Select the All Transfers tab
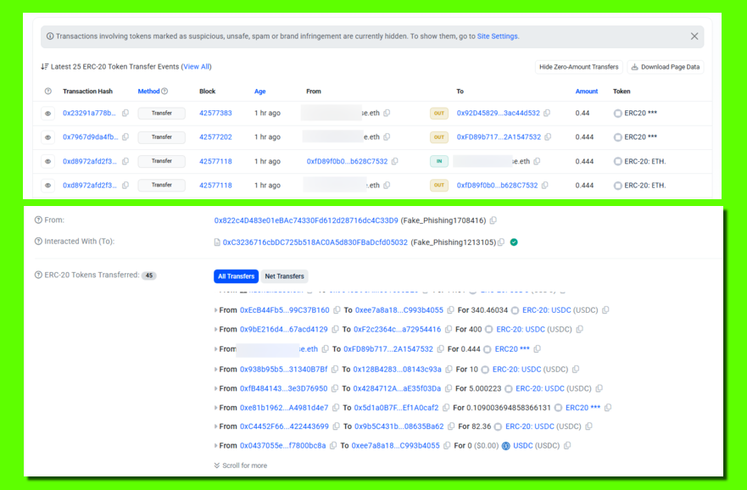 coord(237,276)
